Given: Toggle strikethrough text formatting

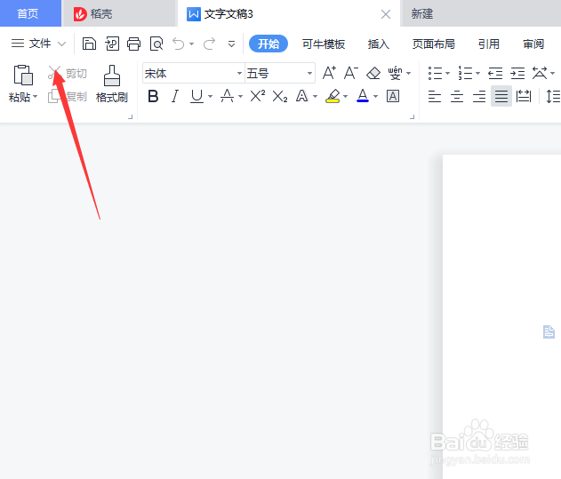Looking at the screenshot, I should pyautogui.click(x=227, y=96).
